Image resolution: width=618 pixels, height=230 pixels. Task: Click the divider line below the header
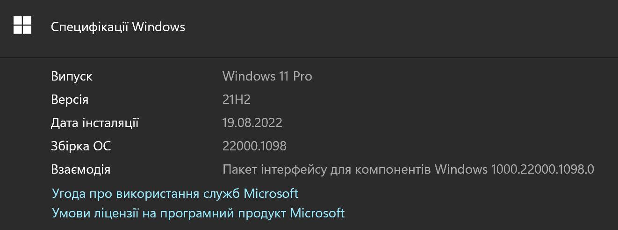309,57
